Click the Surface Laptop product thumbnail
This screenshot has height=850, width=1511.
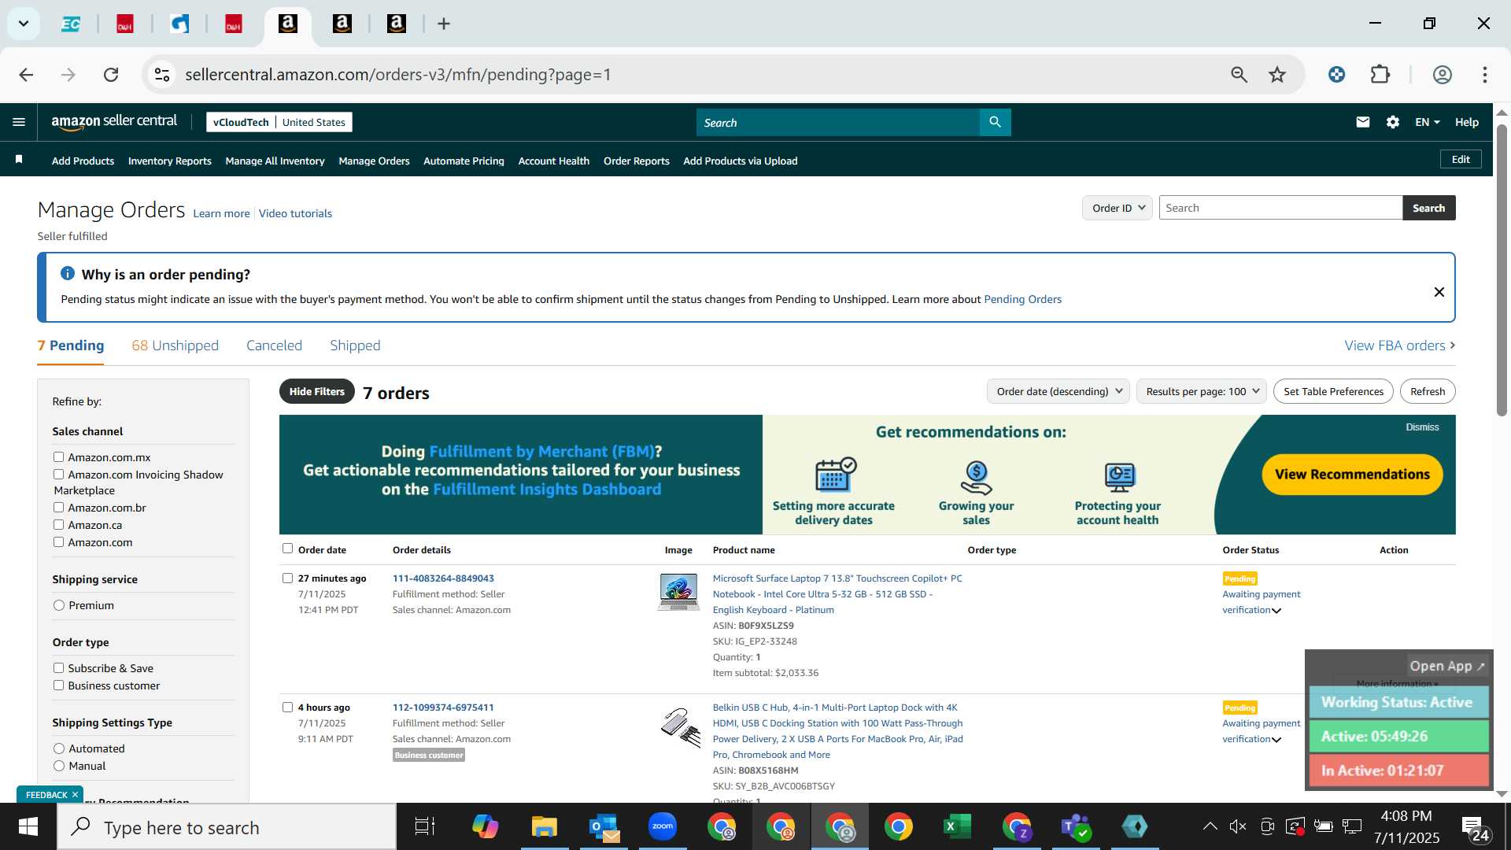[678, 592]
